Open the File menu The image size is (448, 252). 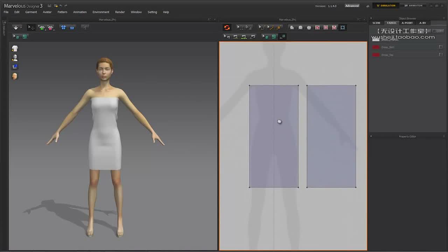[6, 12]
